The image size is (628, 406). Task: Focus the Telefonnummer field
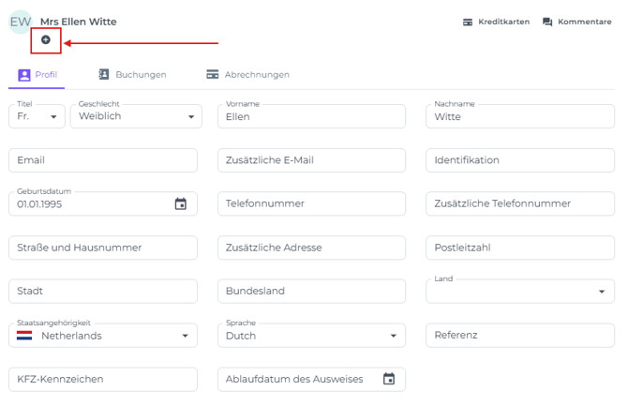coord(311,203)
